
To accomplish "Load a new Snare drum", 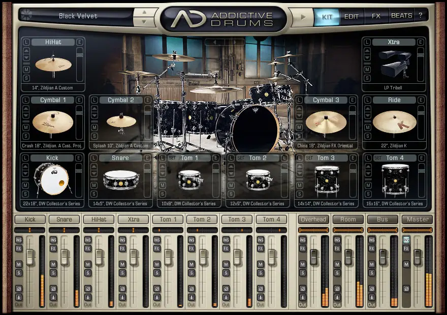I will click(94, 158).
